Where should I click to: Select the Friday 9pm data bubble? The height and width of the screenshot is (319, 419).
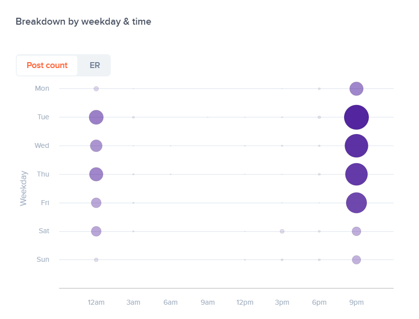click(356, 203)
